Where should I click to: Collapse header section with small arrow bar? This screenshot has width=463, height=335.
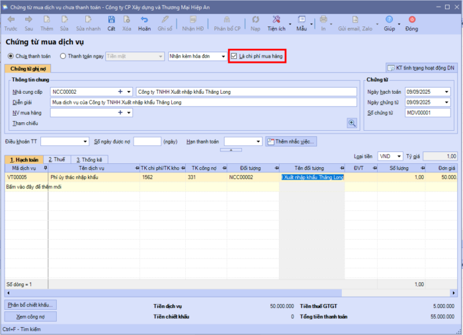[231, 150]
